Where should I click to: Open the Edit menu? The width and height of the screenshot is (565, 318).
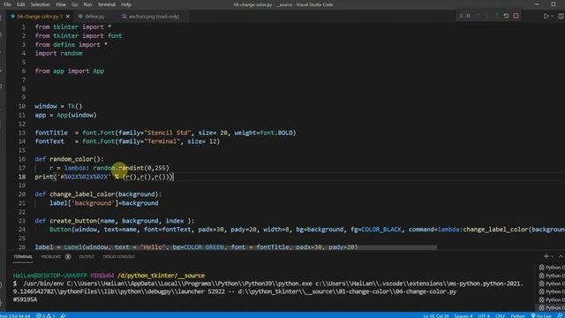[x=20, y=4]
